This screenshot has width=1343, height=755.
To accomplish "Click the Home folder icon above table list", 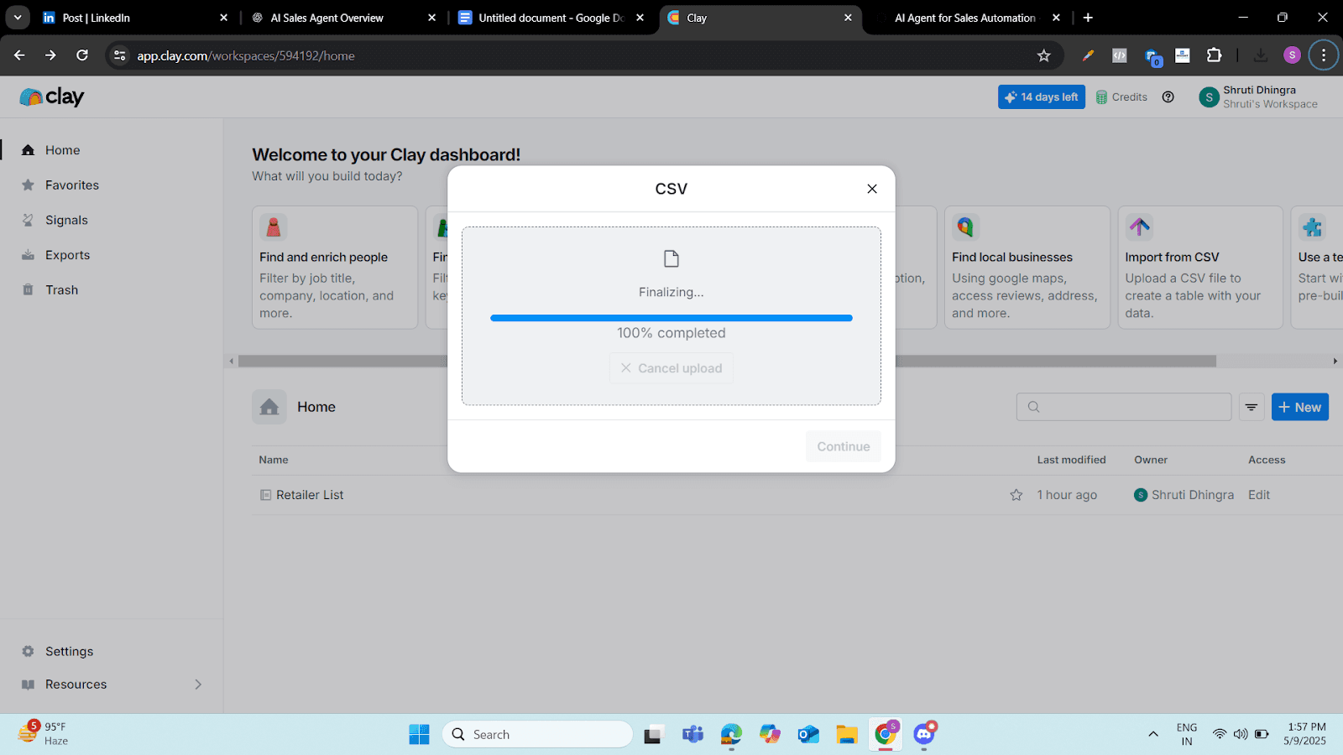I will tap(269, 407).
